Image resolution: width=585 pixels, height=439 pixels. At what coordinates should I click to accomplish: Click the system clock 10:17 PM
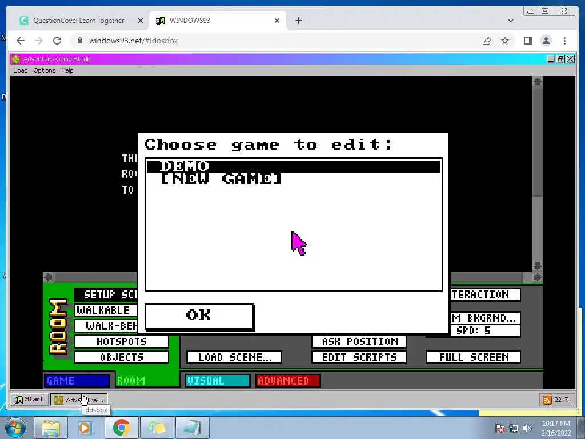click(556, 428)
